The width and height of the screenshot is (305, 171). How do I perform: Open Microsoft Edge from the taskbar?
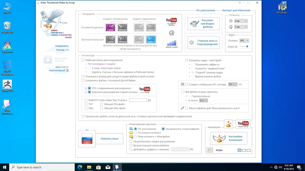80,167
